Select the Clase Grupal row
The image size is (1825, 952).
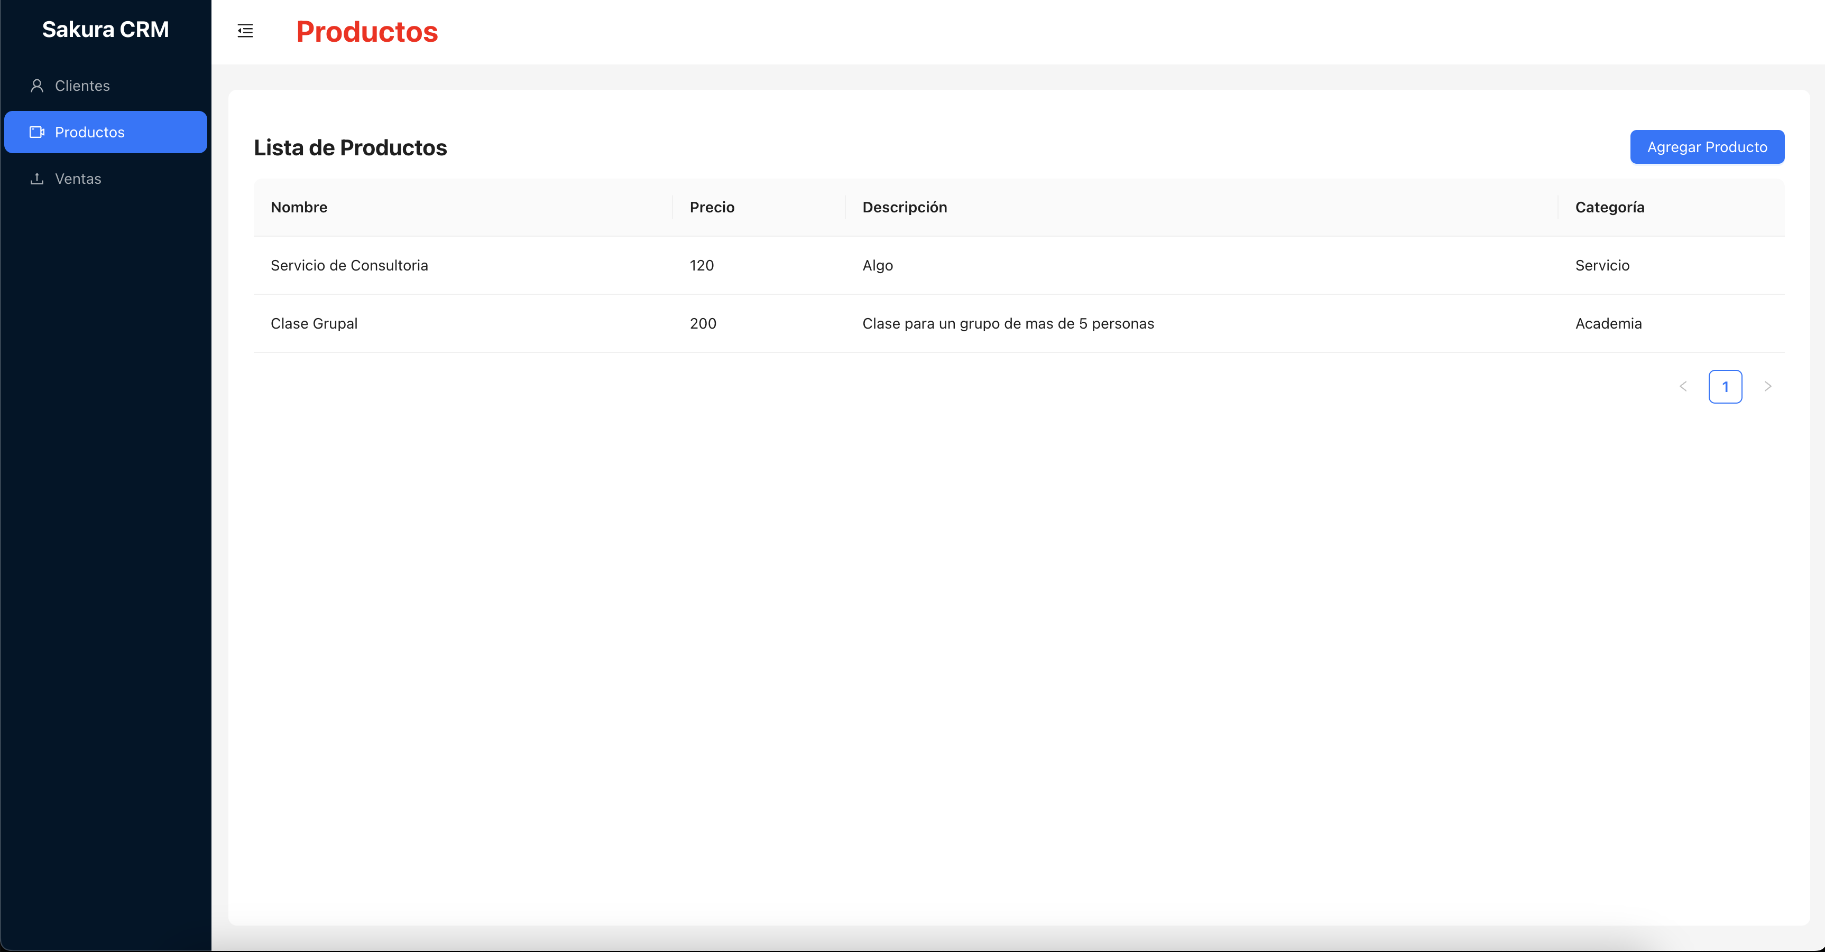coord(314,323)
